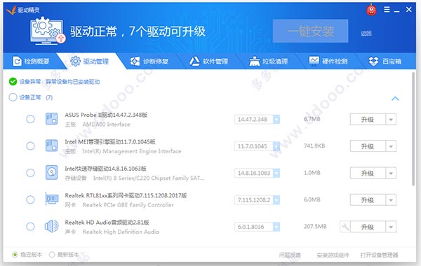Screen dimensions: 421x266
Task: Upgrade the Realtek HD Audio driver
Action: (x=368, y=227)
